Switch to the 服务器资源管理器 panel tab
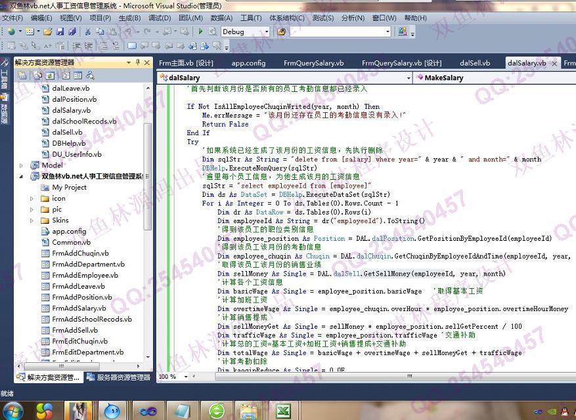The image size is (576, 420). (119, 377)
